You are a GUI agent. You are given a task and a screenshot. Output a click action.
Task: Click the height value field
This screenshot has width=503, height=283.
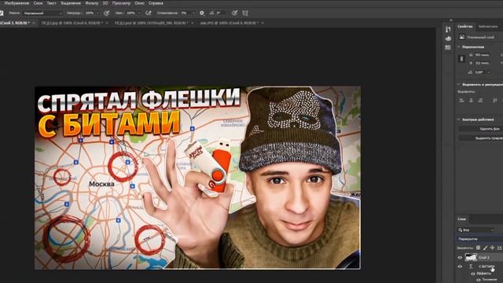482,63
